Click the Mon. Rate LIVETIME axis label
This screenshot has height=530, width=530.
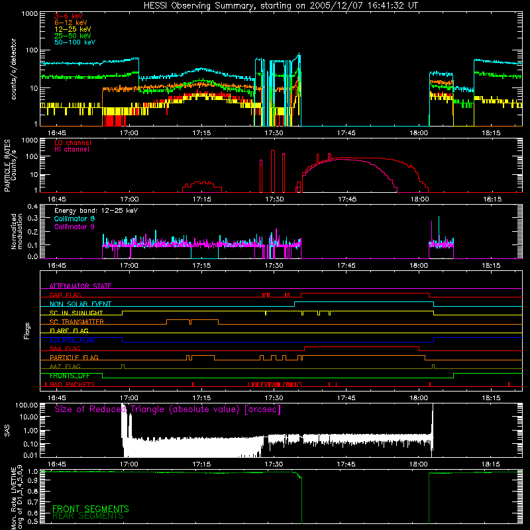coord(17,497)
